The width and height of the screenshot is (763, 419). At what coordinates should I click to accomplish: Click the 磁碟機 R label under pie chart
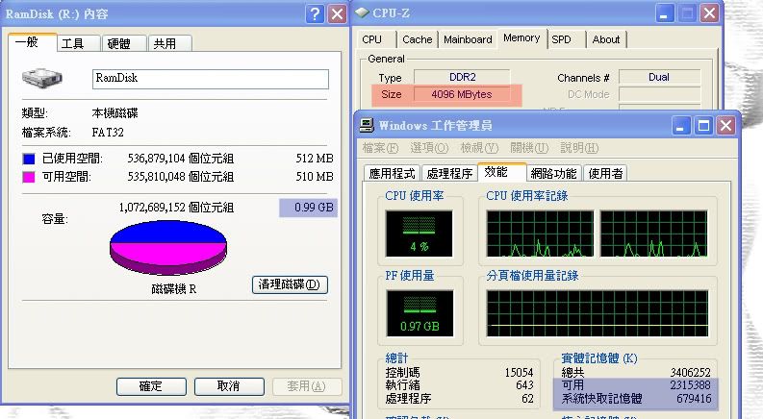[174, 289]
